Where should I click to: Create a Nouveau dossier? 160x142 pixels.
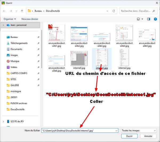click(x=30, y=19)
